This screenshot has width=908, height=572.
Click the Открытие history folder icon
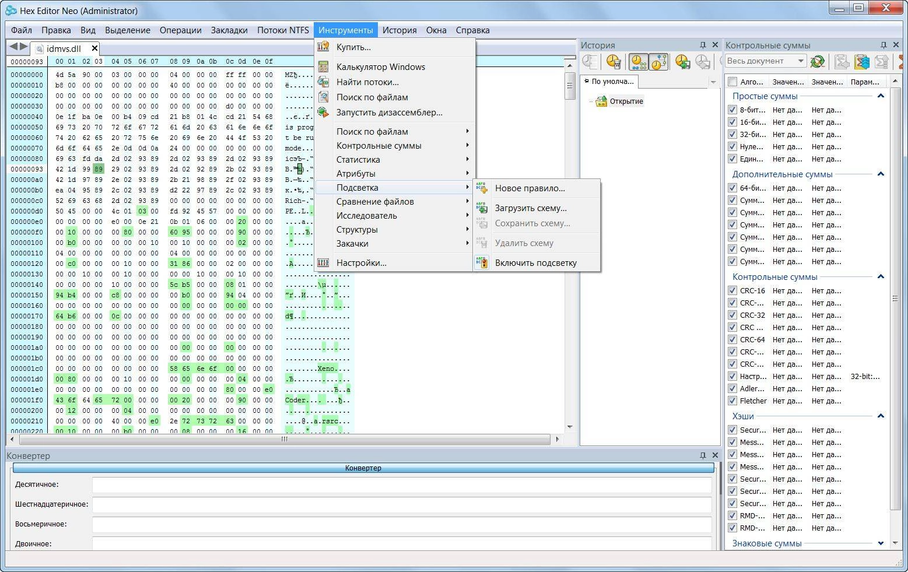pyautogui.click(x=601, y=101)
